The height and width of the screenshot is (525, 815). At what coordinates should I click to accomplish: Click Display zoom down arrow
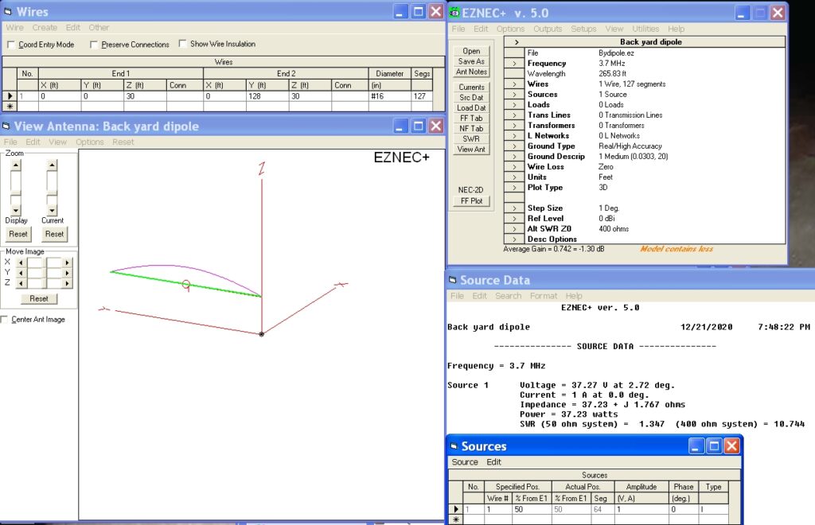[x=16, y=210]
